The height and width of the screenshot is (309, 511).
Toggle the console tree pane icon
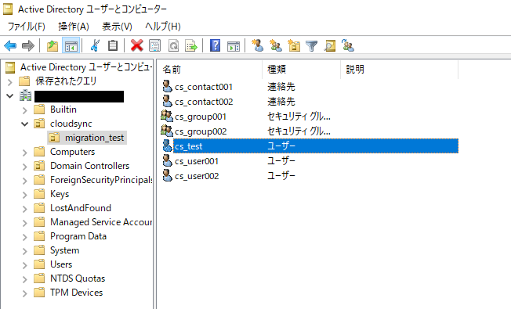(x=71, y=45)
